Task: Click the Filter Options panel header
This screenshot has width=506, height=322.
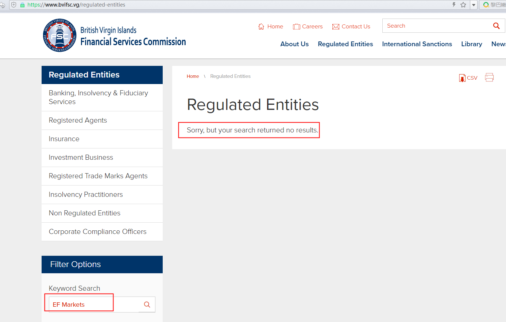Action: coord(102,265)
